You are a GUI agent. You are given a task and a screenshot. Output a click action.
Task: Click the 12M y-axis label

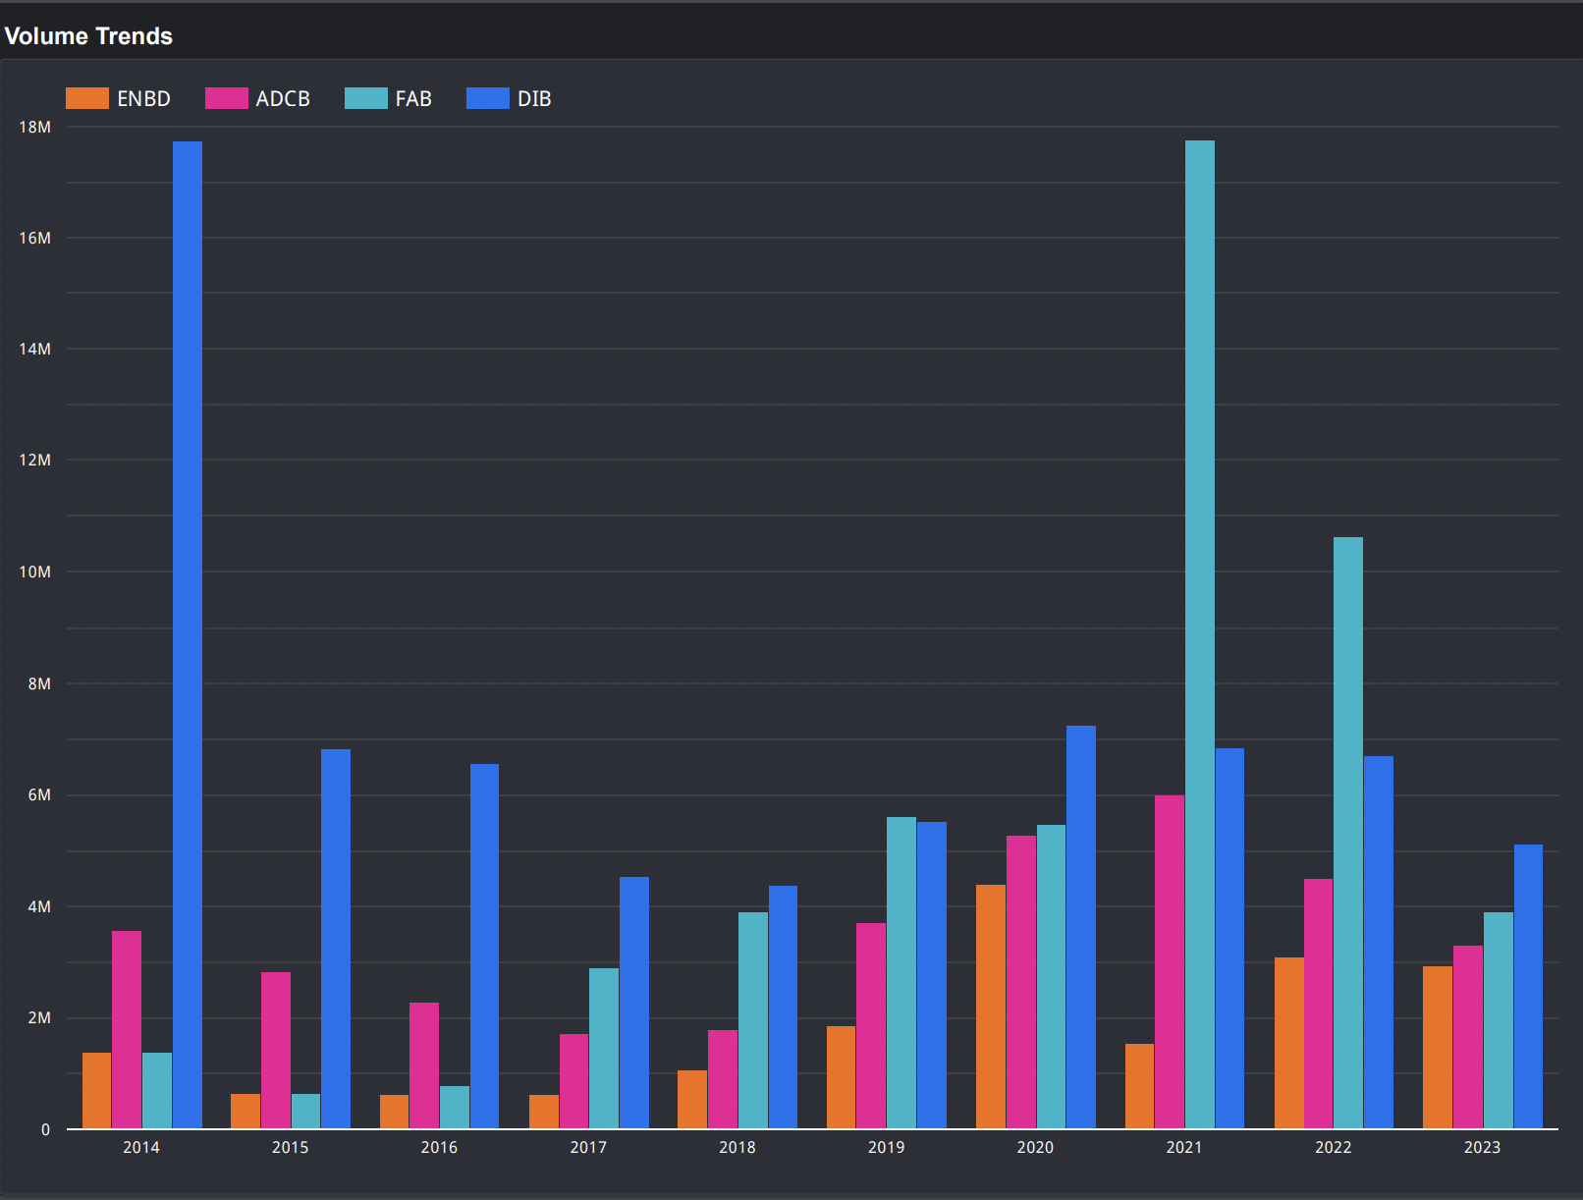35,460
